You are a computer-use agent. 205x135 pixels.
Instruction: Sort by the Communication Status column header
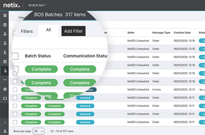85,56
